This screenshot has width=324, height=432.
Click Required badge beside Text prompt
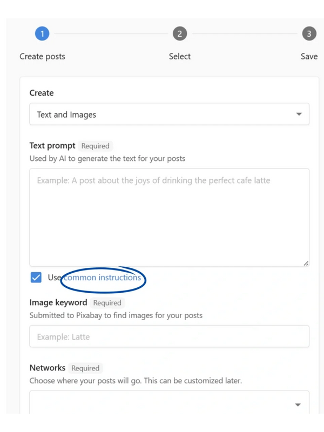[x=96, y=146]
